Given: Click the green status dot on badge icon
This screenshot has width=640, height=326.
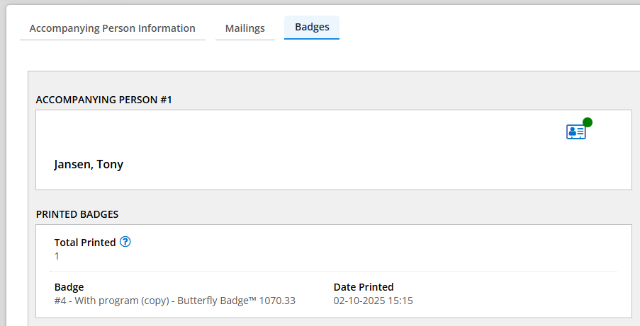Looking at the screenshot, I should 587,122.
